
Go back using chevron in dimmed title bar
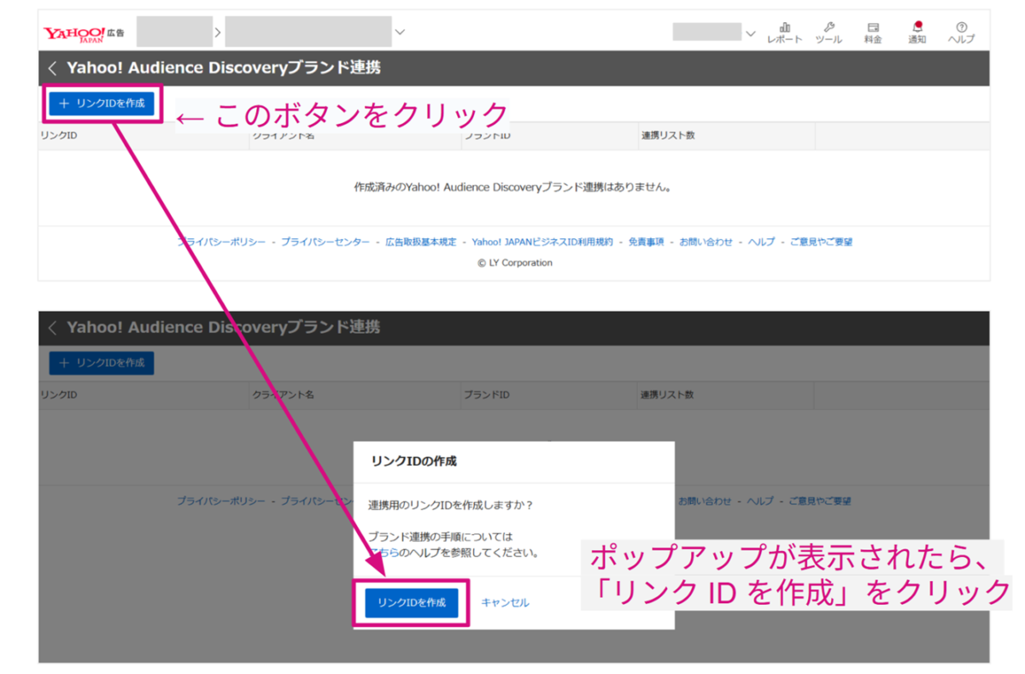(x=53, y=327)
